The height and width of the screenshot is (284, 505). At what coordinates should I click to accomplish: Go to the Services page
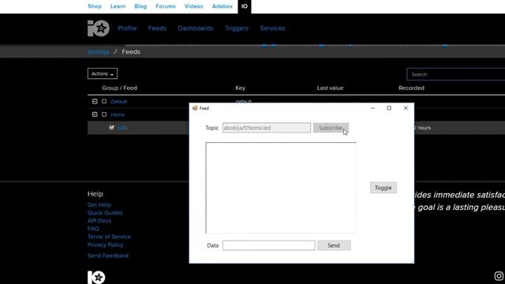(x=272, y=28)
